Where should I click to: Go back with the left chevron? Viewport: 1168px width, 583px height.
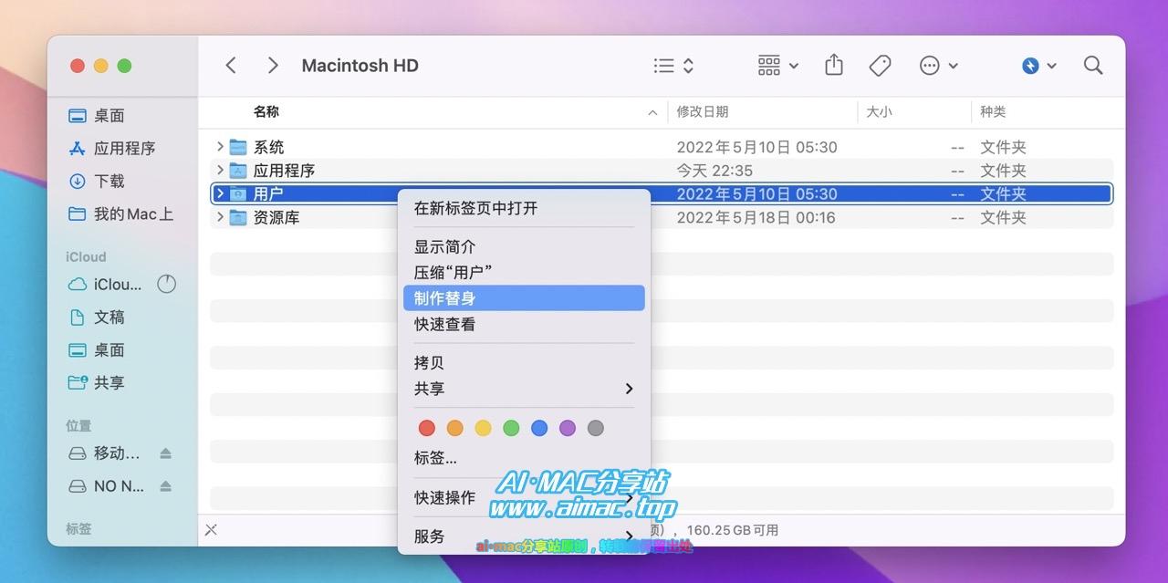[231, 66]
